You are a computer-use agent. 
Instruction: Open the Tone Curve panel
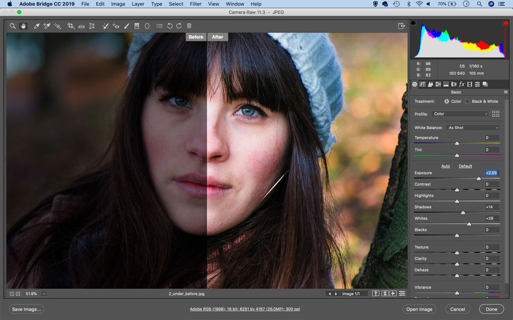click(x=423, y=84)
